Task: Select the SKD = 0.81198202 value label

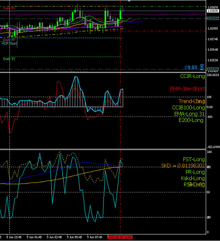Action: coord(183,166)
